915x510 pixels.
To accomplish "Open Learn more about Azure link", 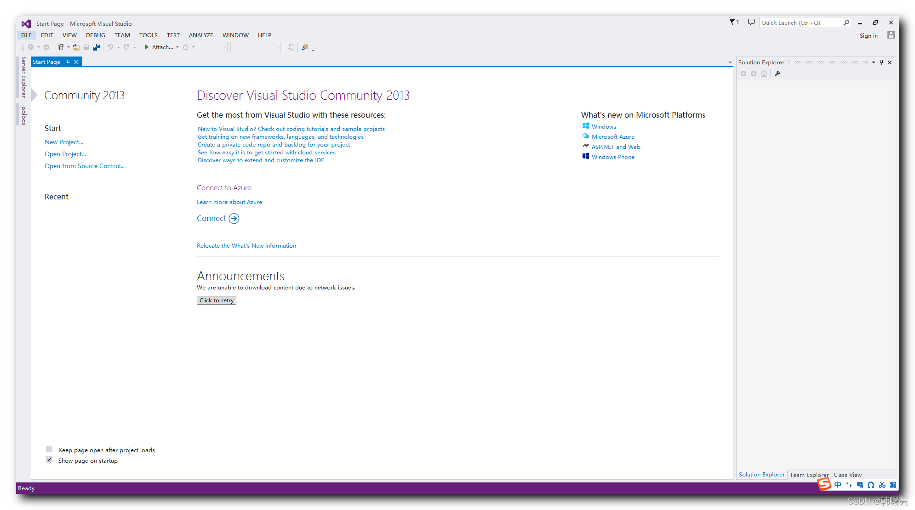I will (229, 202).
